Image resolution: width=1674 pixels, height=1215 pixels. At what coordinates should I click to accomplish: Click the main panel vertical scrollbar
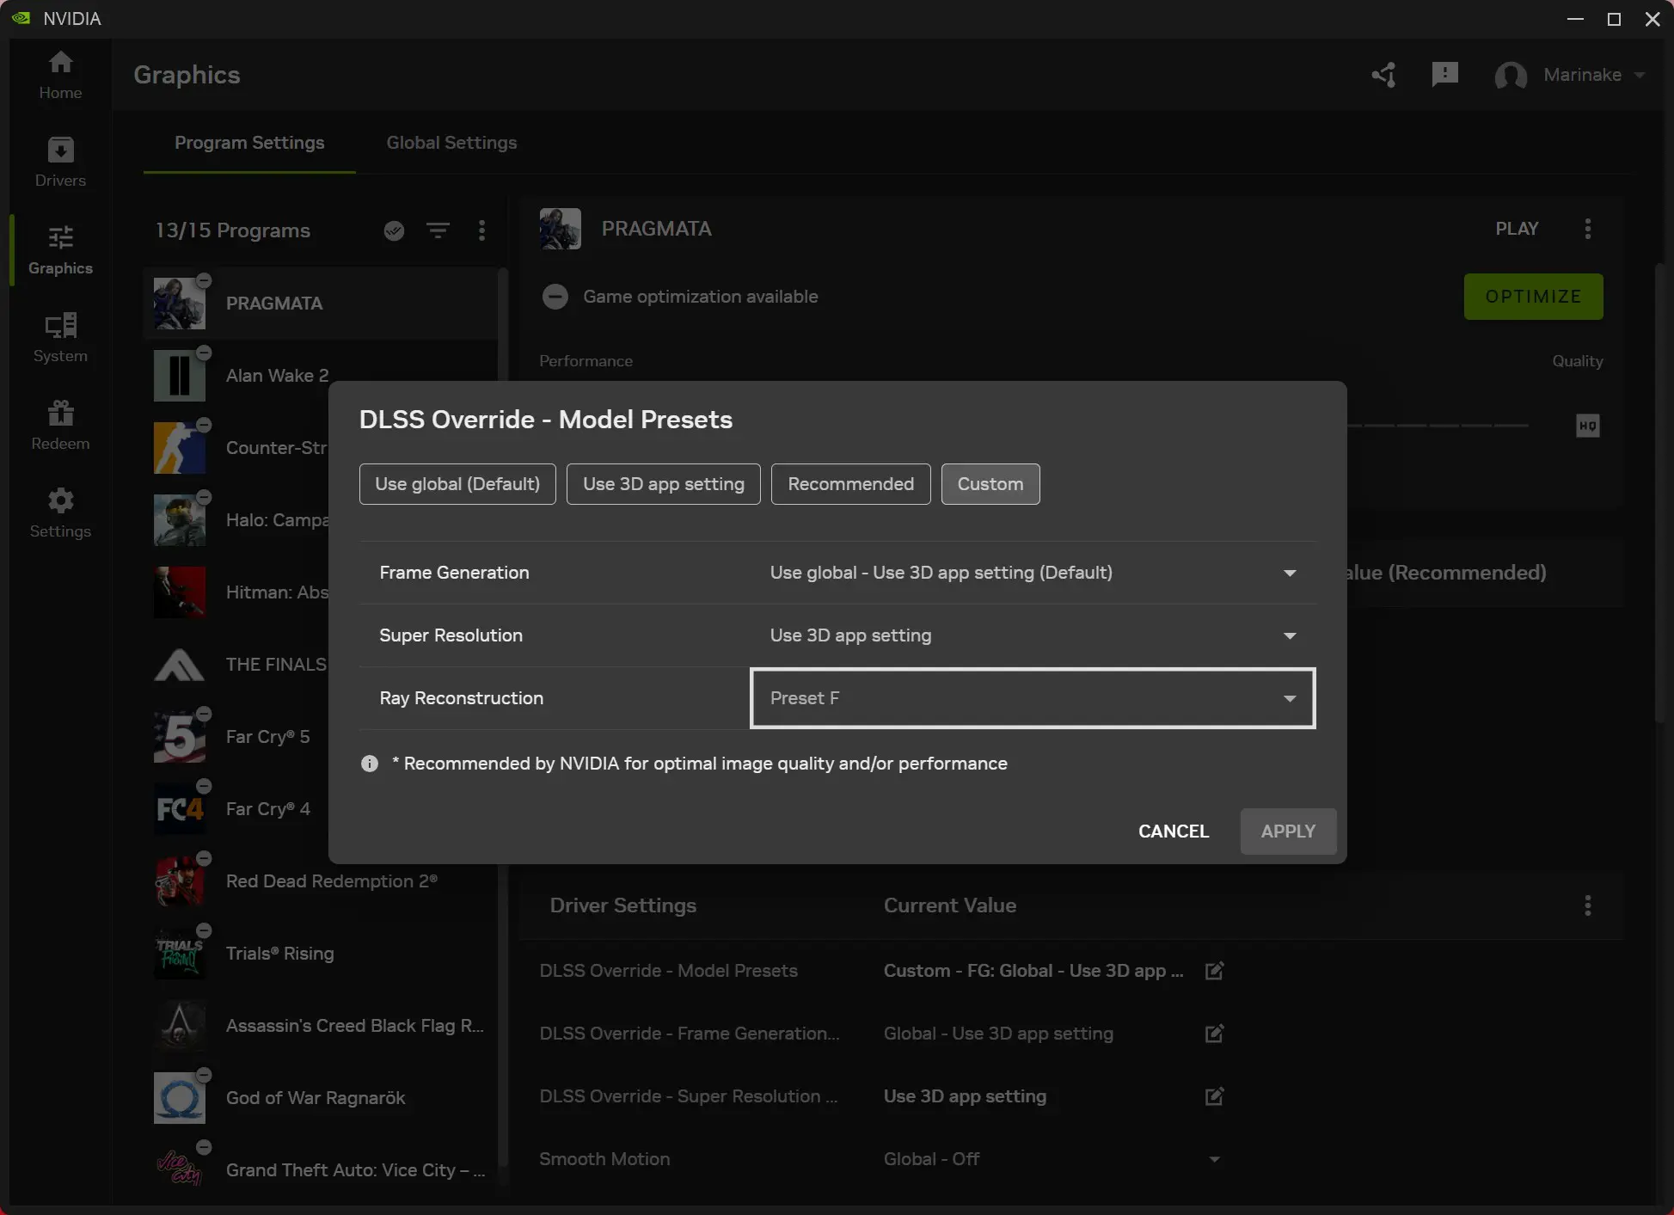click(x=1659, y=494)
